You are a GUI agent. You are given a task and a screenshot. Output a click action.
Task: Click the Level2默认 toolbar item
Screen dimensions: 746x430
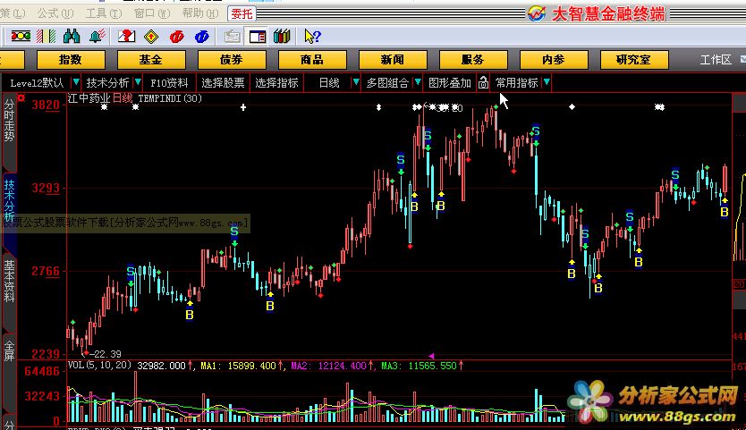click(37, 83)
